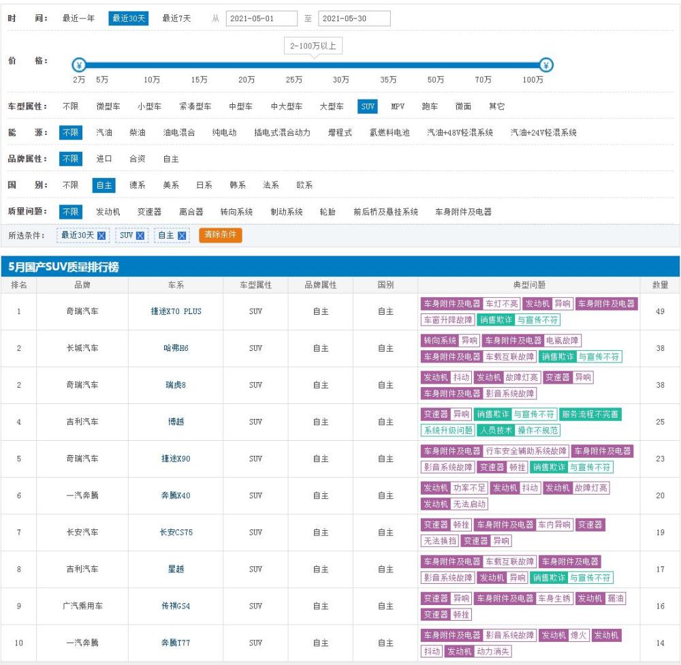
Task: Filter quality problems by 转向系统
Action: (x=236, y=212)
